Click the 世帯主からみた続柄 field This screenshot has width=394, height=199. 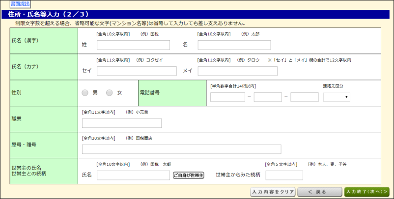point(284,175)
